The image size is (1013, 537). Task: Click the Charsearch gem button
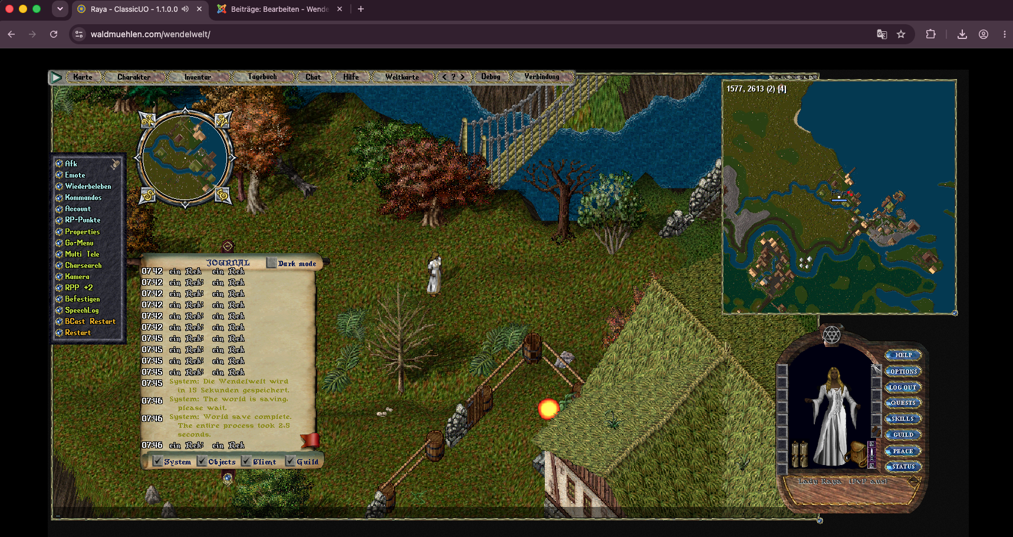tap(59, 265)
